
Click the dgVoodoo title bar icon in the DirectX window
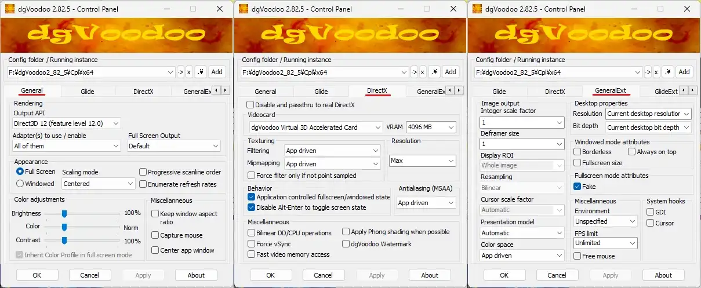pyautogui.click(x=242, y=9)
